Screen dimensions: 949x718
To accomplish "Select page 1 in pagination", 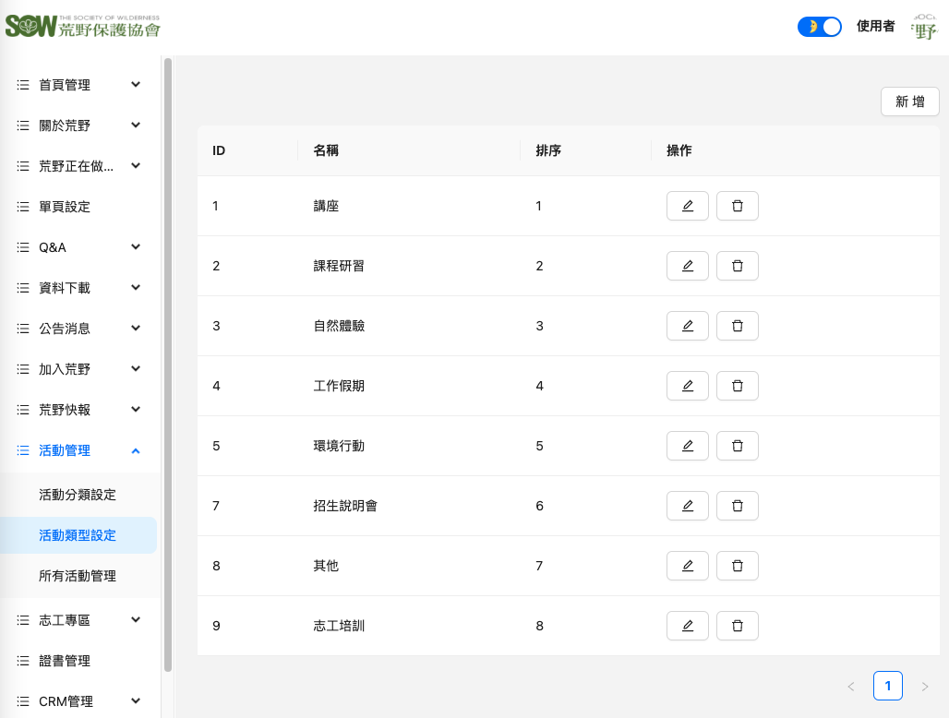I will pyautogui.click(x=887, y=686).
